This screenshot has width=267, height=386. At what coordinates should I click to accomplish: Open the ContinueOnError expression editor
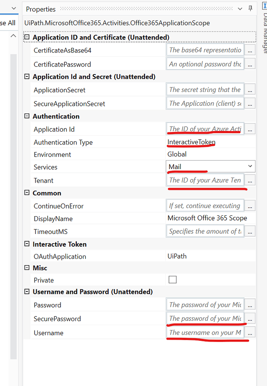pos(250,205)
